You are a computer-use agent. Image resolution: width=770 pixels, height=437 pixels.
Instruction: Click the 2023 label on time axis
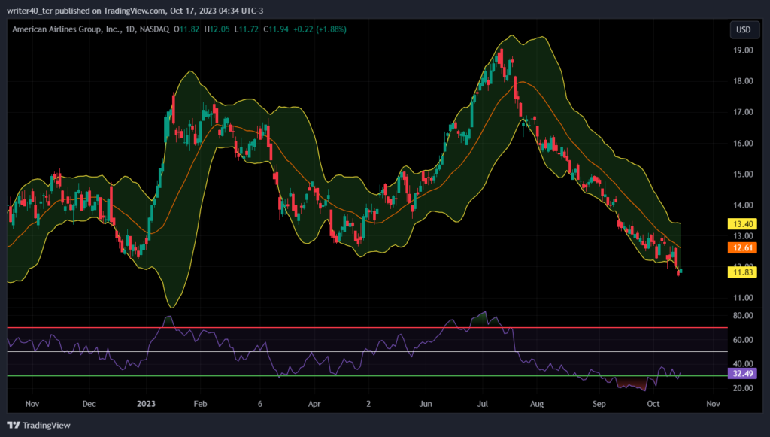point(146,404)
